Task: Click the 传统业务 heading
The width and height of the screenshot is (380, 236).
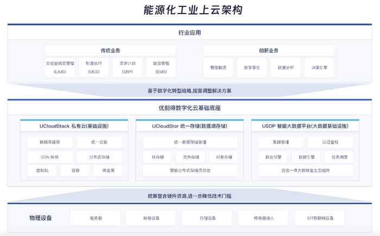Action: (x=111, y=50)
